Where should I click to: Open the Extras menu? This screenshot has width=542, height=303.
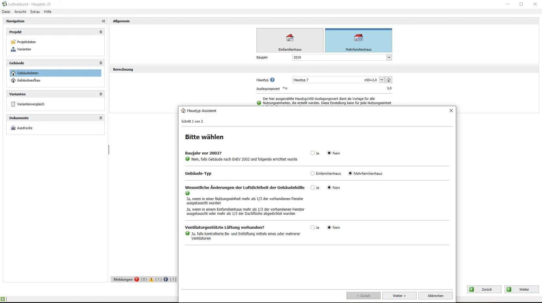[35, 12]
